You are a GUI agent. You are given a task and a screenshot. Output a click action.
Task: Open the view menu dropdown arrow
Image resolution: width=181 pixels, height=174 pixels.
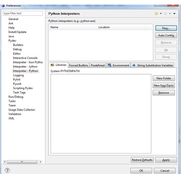click(x=174, y=14)
